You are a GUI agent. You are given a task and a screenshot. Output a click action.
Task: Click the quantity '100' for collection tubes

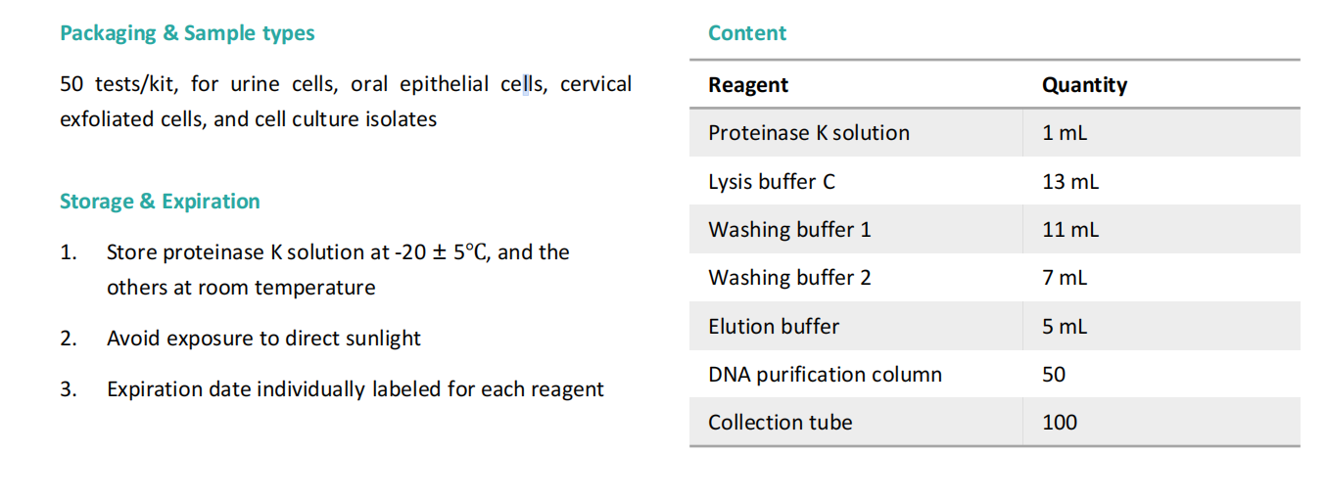1060,423
